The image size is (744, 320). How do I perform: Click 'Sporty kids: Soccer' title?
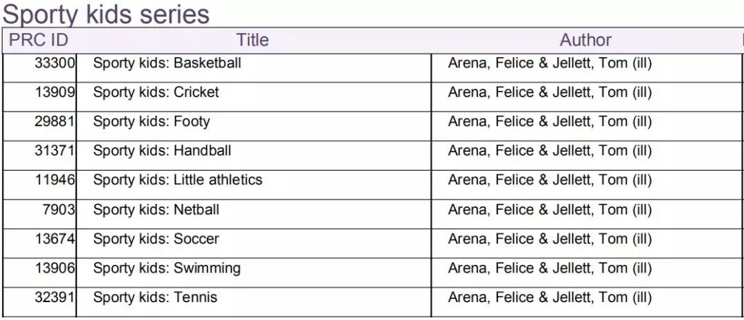click(x=156, y=239)
